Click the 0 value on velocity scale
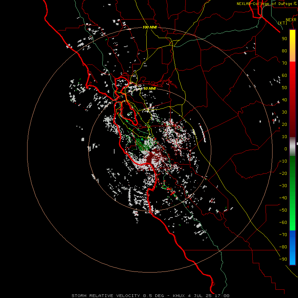Screen dimensions: 298x298 pos(286,149)
